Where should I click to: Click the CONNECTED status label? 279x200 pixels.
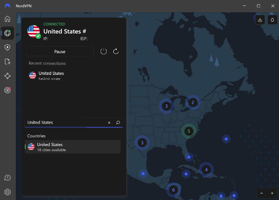(54, 24)
